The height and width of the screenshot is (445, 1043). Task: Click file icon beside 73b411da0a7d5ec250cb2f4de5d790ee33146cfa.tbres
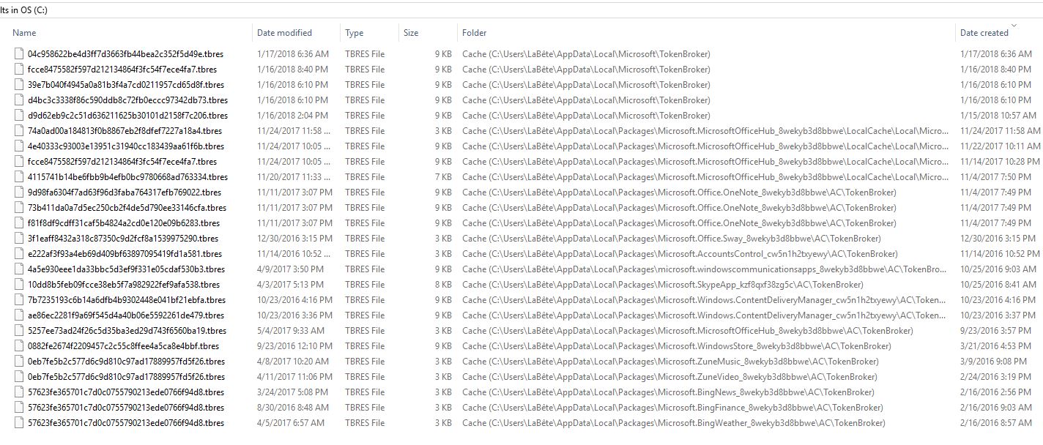pos(20,208)
